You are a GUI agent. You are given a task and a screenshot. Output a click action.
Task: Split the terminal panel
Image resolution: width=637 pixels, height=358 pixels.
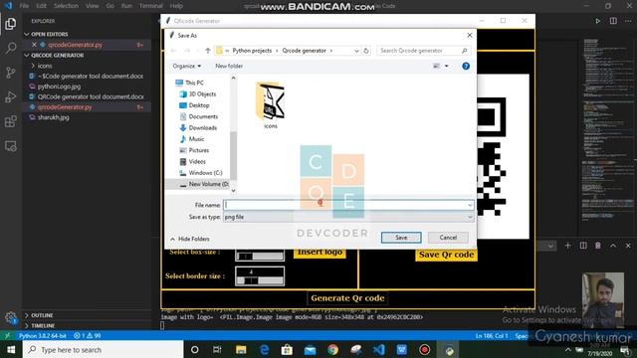click(x=583, y=246)
